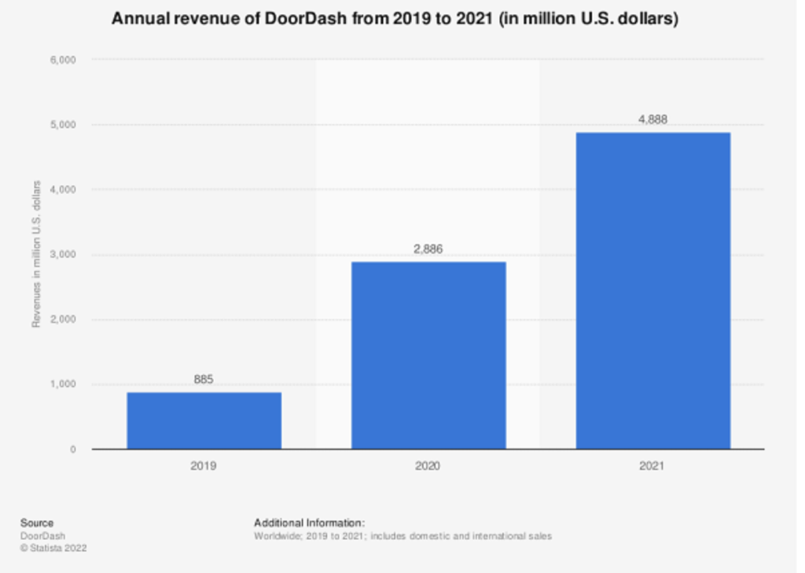Click the 885 value label above the bar

point(204,380)
